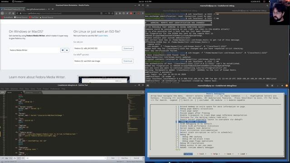
Task: Click Exit button in menuconfig
Action: click(x=202, y=154)
